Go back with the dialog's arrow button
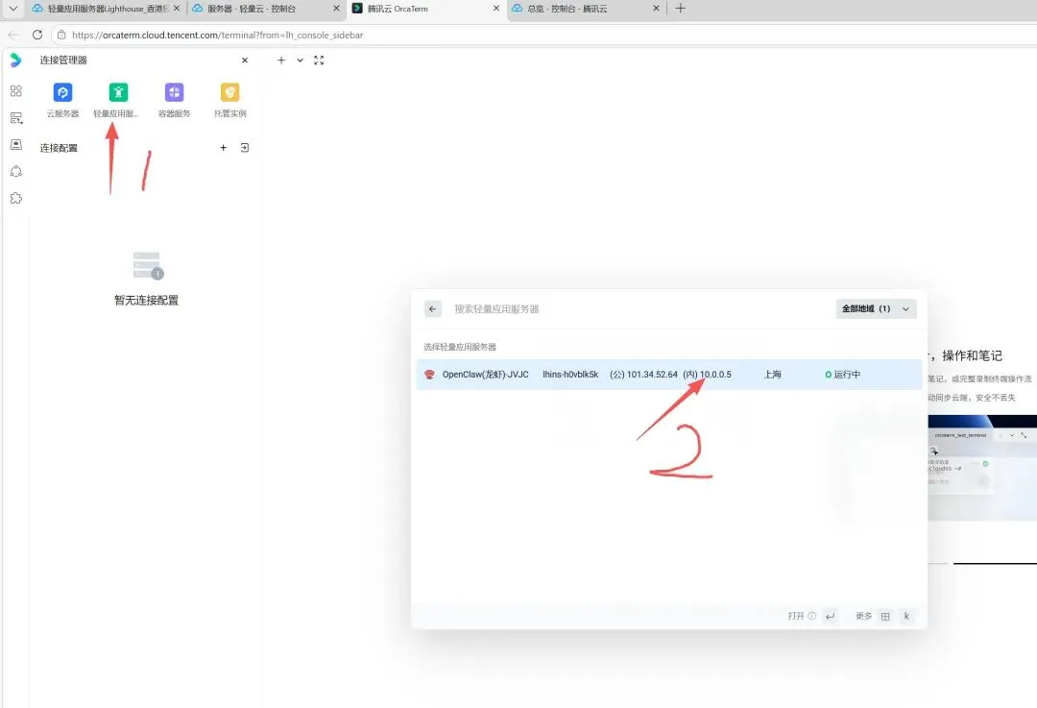 click(x=432, y=309)
